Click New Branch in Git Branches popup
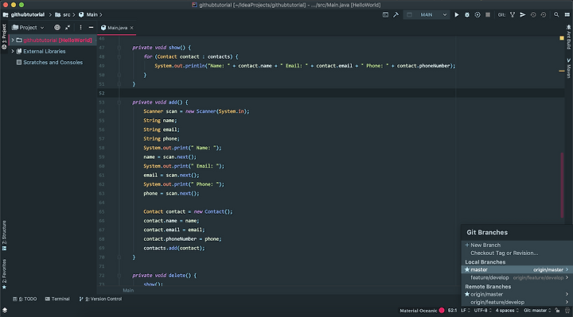The width and height of the screenshot is (573, 317). coord(517,245)
